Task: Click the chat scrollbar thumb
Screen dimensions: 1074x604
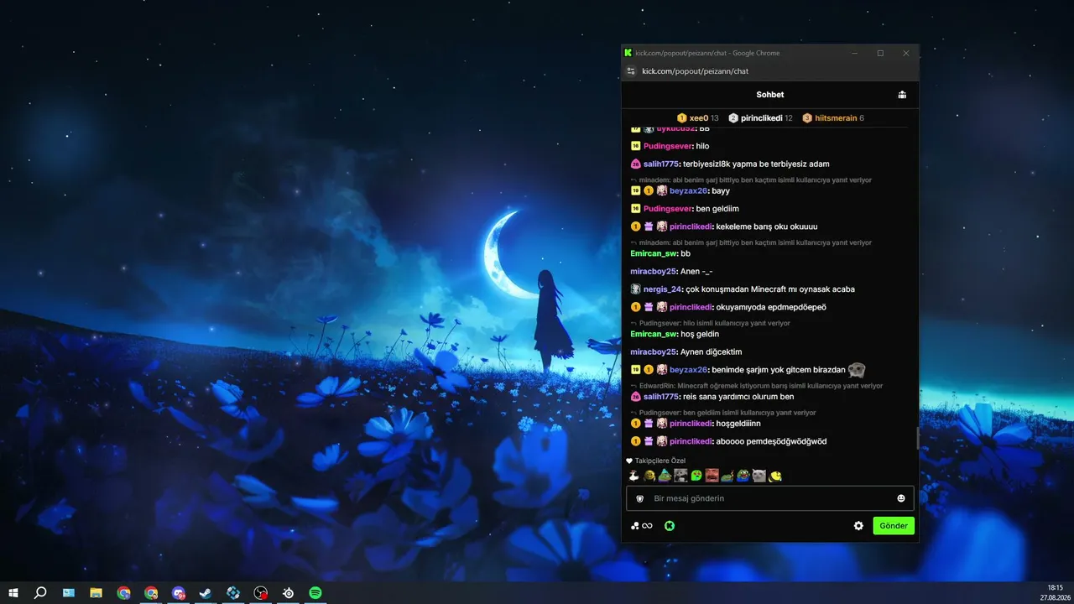Action: [917, 438]
